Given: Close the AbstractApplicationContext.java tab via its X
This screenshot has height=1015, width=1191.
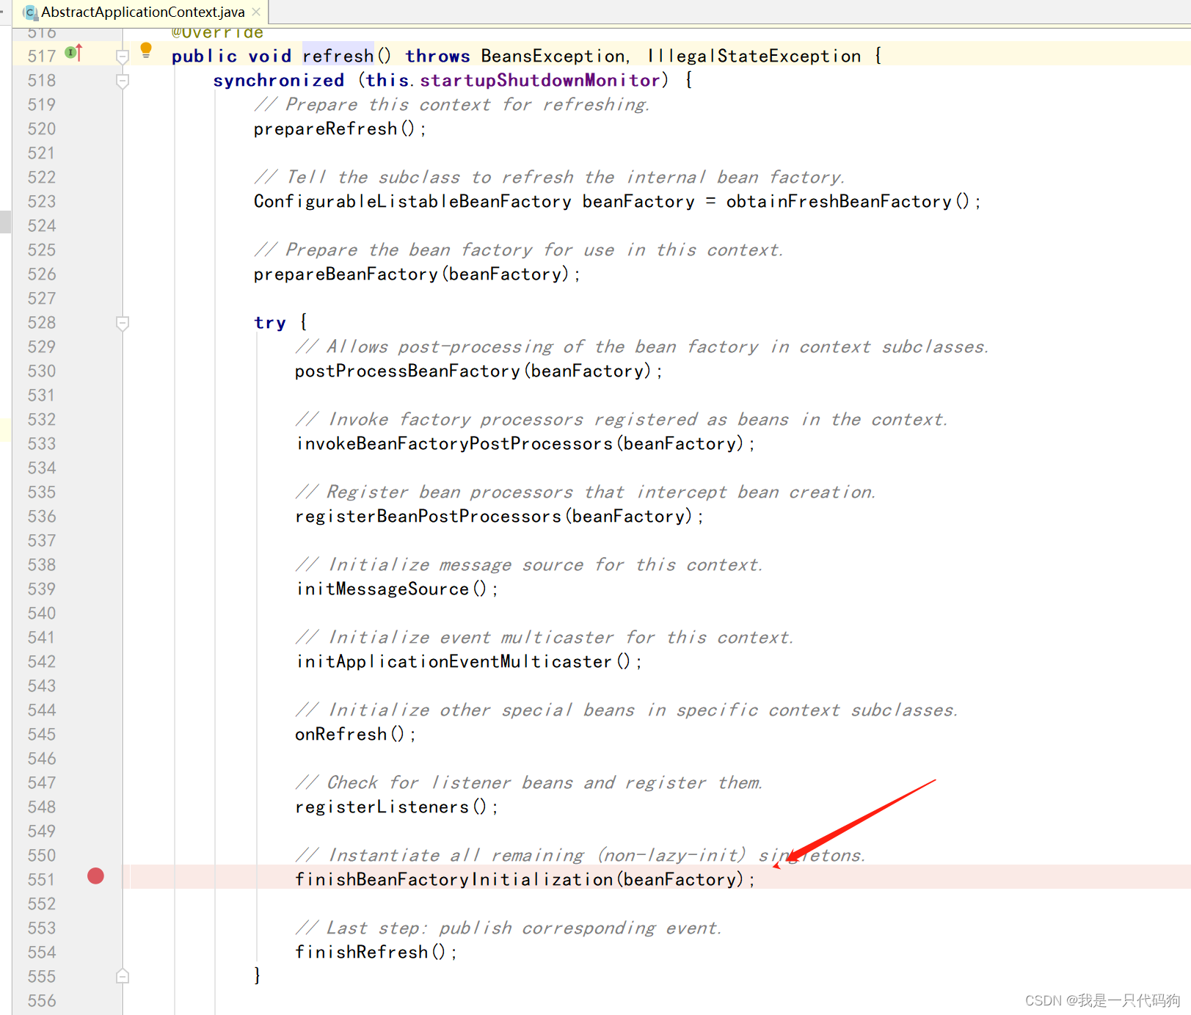Looking at the screenshot, I should click(255, 12).
